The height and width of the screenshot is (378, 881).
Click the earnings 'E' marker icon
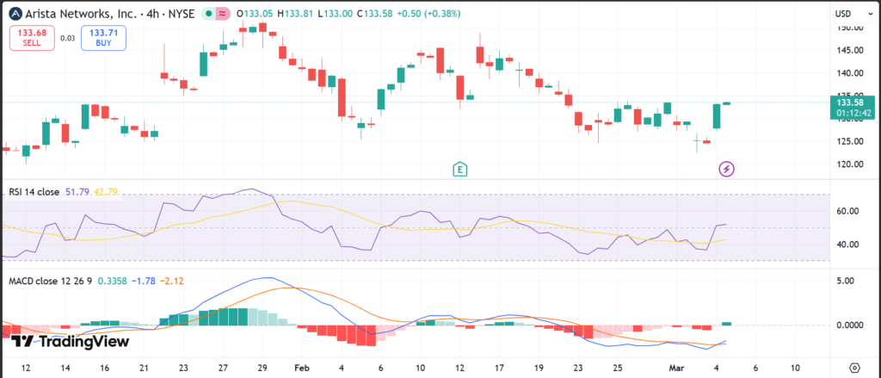click(x=461, y=169)
